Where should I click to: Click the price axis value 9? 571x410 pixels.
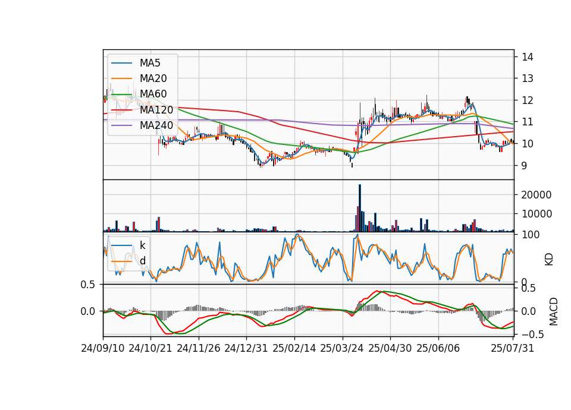click(x=525, y=166)
